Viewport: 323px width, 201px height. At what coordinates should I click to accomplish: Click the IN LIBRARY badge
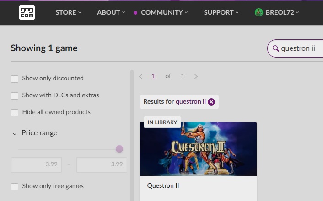coord(162,122)
